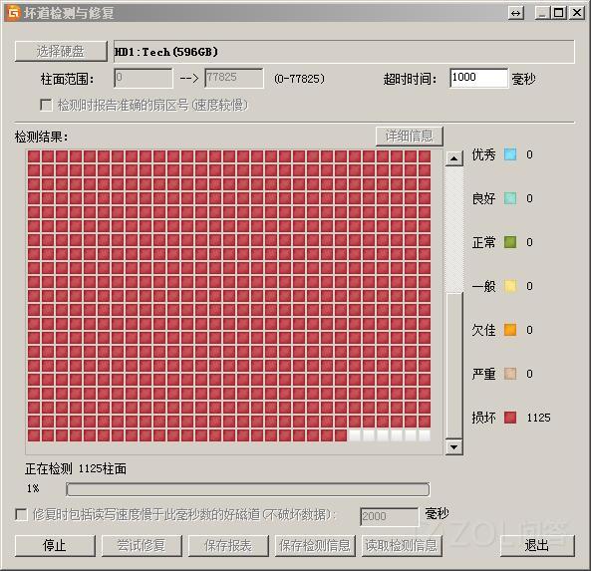This screenshot has width=591, height=571.
Task: Click the 停止 button to stop scanning
Action: (x=55, y=545)
